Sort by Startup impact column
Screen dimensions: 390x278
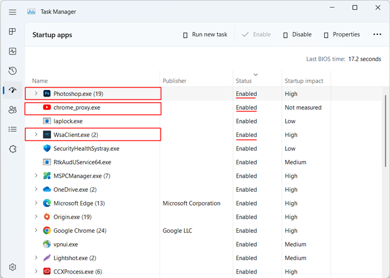pyautogui.click(x=304, y=81)
